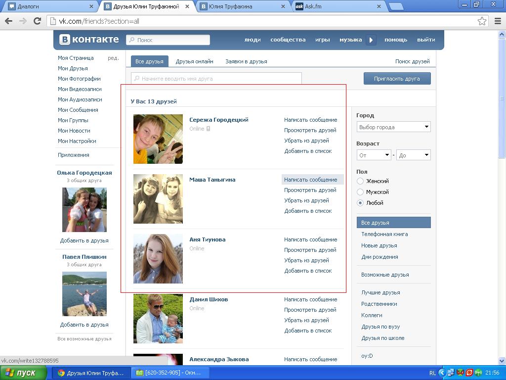Open игры in the top menu
This screenshot has height=380, width=506.
coord(322,40)
